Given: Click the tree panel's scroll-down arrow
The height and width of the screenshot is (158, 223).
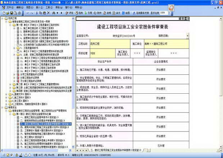Looking at the screenshot, I should tap(73, 147).
